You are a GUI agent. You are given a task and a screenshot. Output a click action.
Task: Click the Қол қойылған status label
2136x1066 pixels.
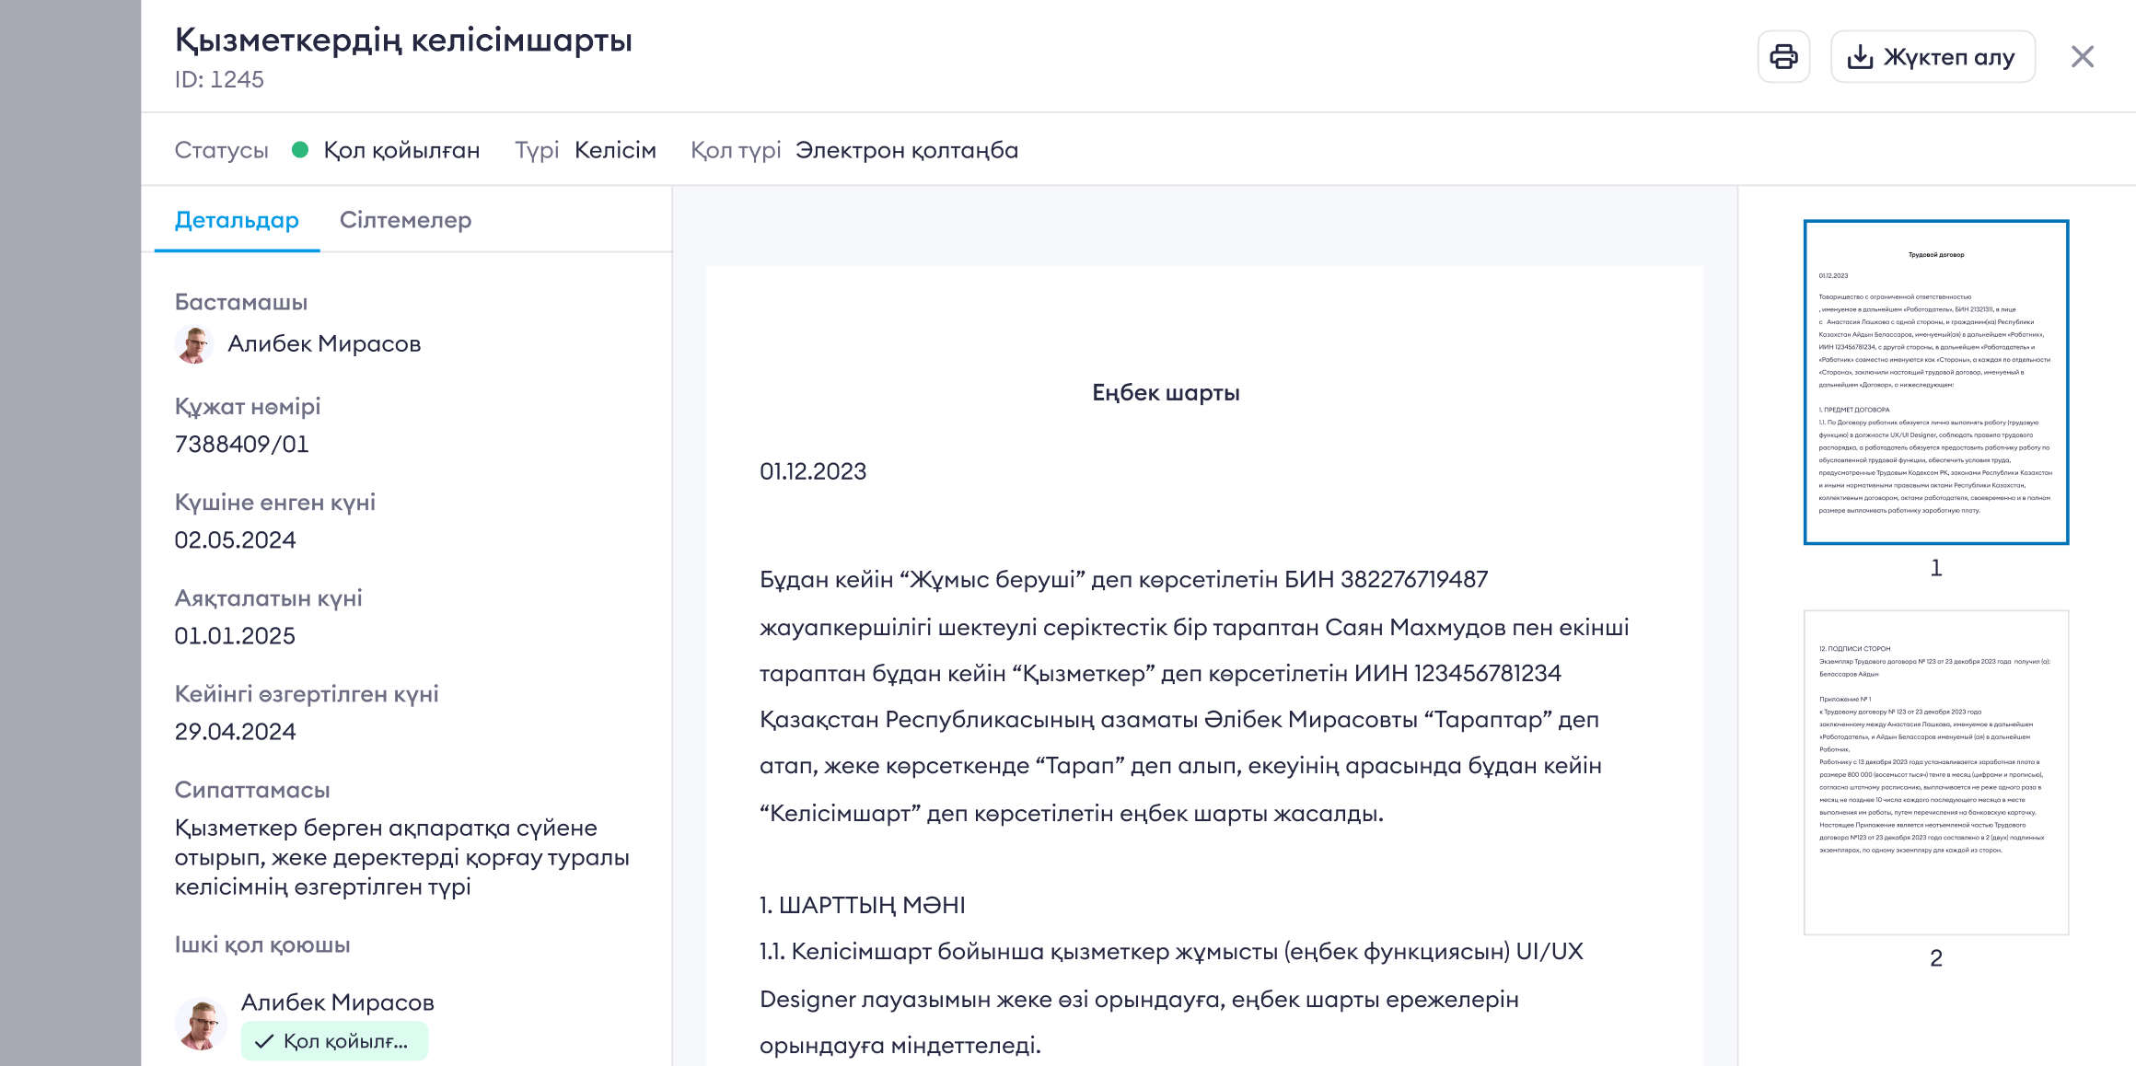click(401, 150)
